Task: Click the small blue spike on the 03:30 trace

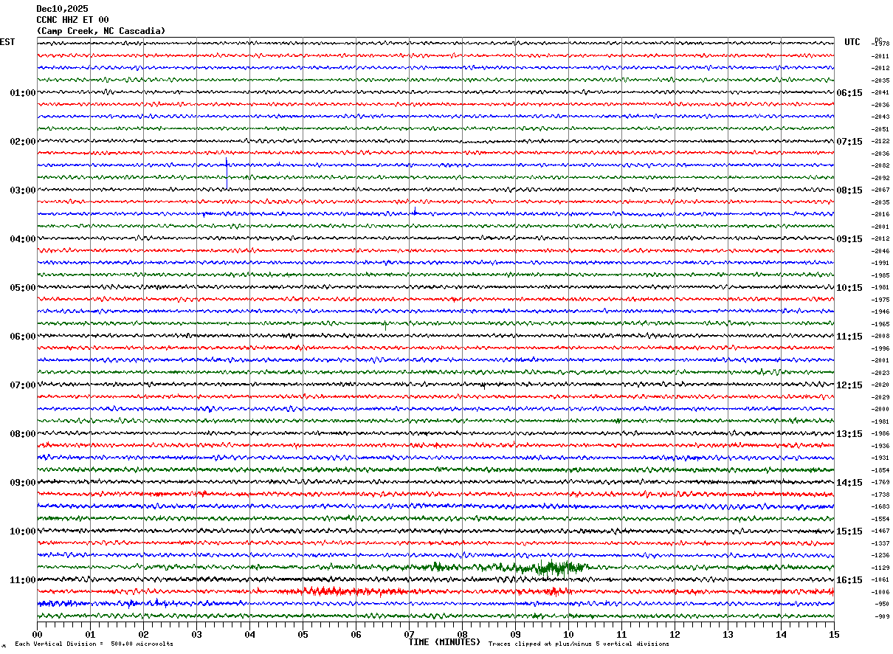Action: pyautogui.click(x=415, y=211)
